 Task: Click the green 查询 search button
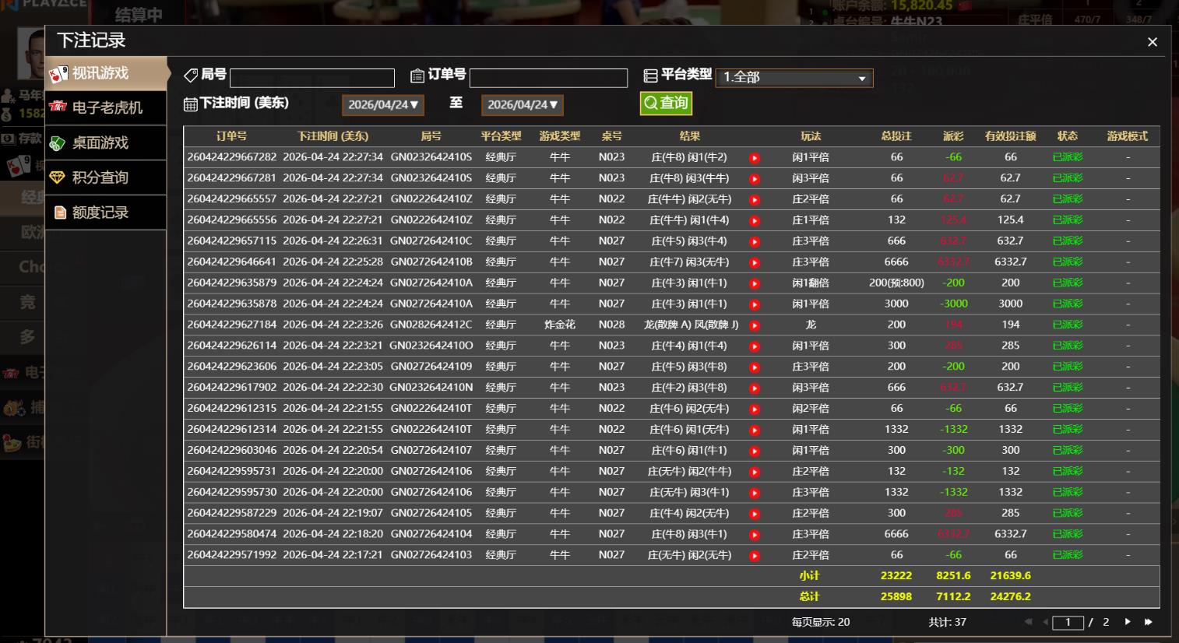666,103
